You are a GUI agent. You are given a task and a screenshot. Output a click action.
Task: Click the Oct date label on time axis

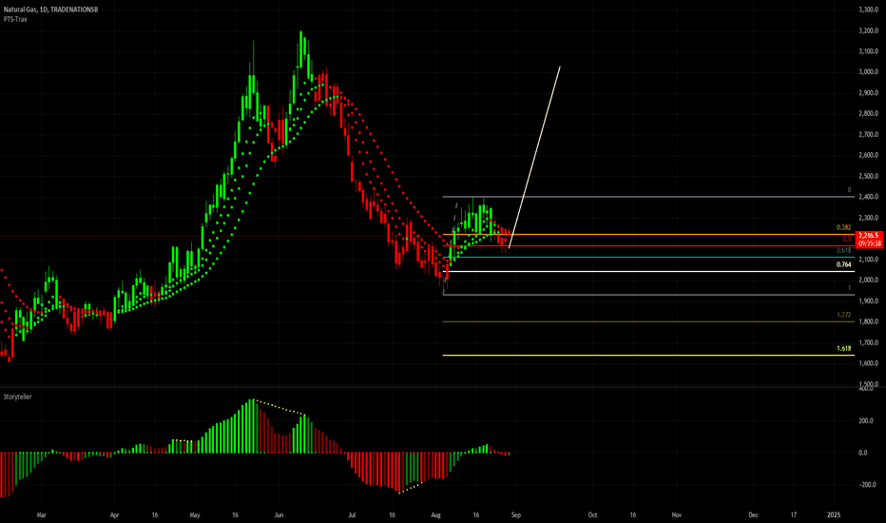click(x=592, y=515)
